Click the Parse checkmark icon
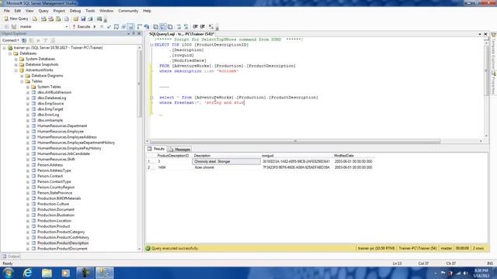 pos(109,27)
